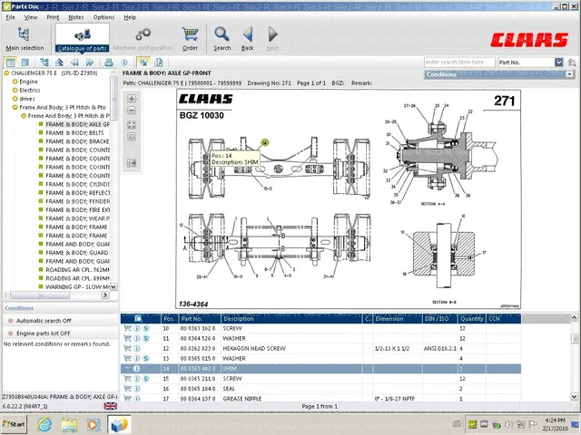Click the S icon for WASHER position 13
Screen dimensions: 581x435
point(146,359)
